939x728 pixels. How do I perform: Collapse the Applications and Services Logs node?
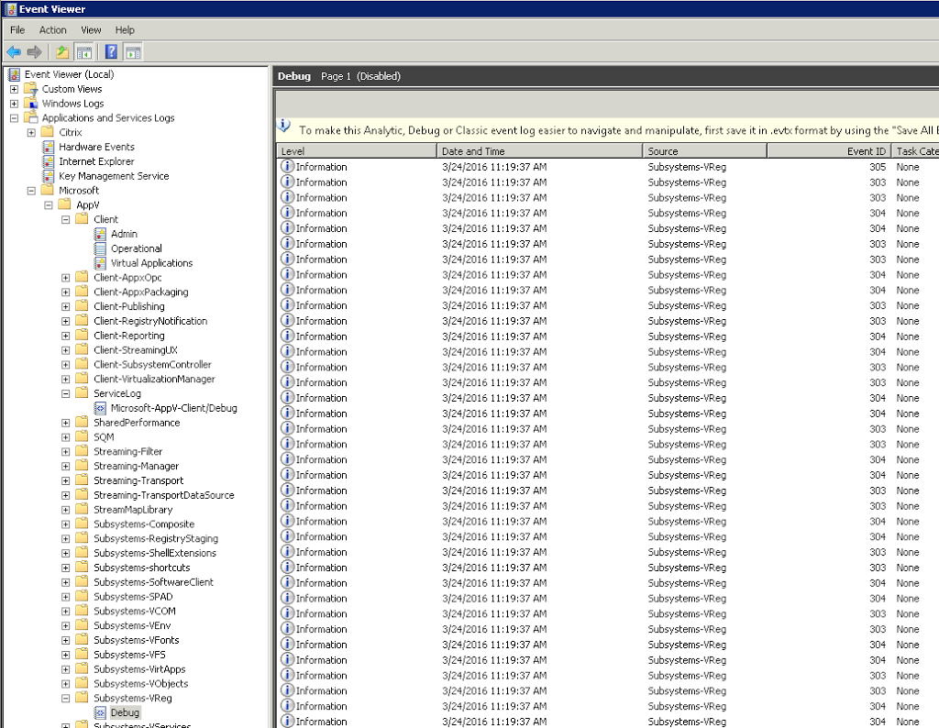(x=14, y=118)
